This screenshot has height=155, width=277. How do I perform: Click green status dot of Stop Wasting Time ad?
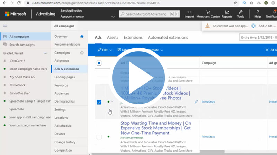[108, 137]
